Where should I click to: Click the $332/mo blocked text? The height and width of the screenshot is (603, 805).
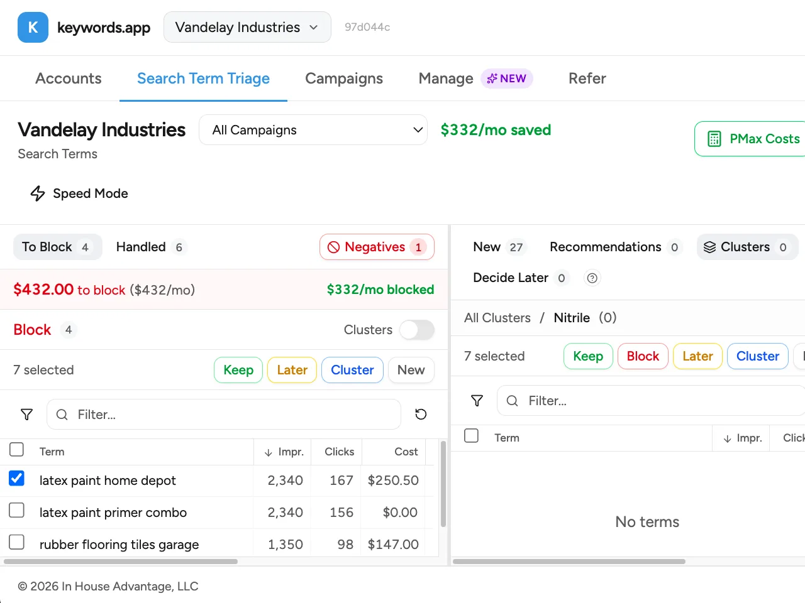click(380, 290)
